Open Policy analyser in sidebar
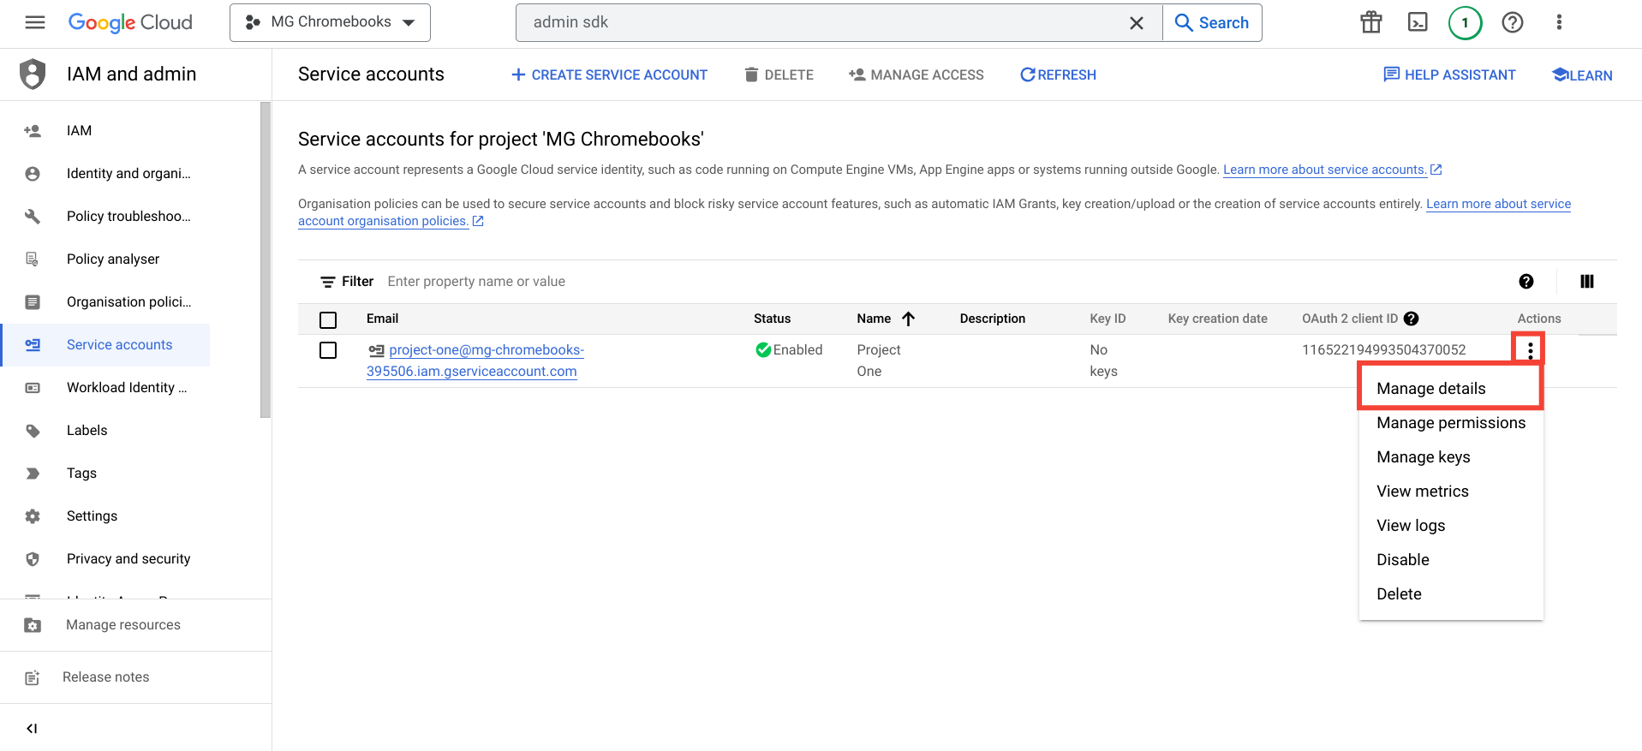Image resolution: width=1642 pixels, height=751 pixels. click(105, 259)
